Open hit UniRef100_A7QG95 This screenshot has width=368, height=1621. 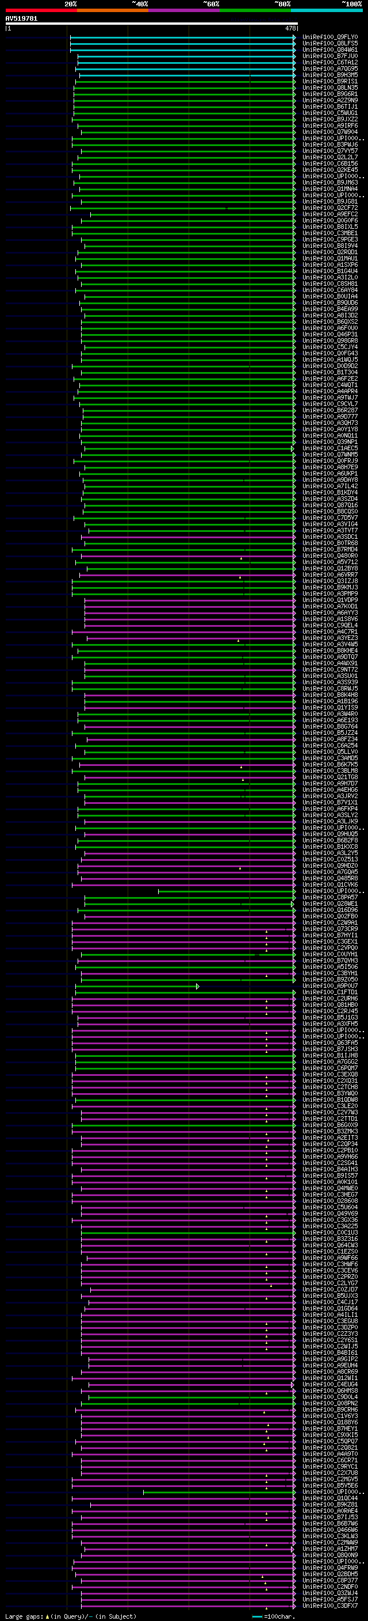coord(330,68)
